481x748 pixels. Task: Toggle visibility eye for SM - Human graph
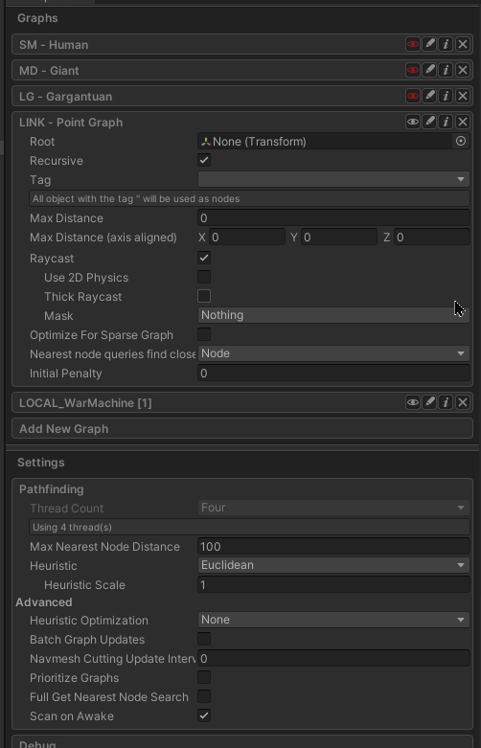tap(413, 44)
